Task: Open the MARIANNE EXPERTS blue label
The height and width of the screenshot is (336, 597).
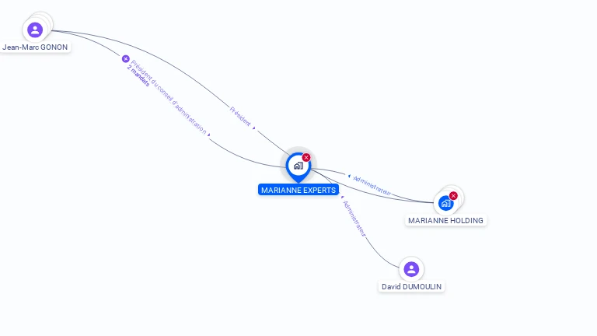Action: pyautogui.click(x=298, y=190)
